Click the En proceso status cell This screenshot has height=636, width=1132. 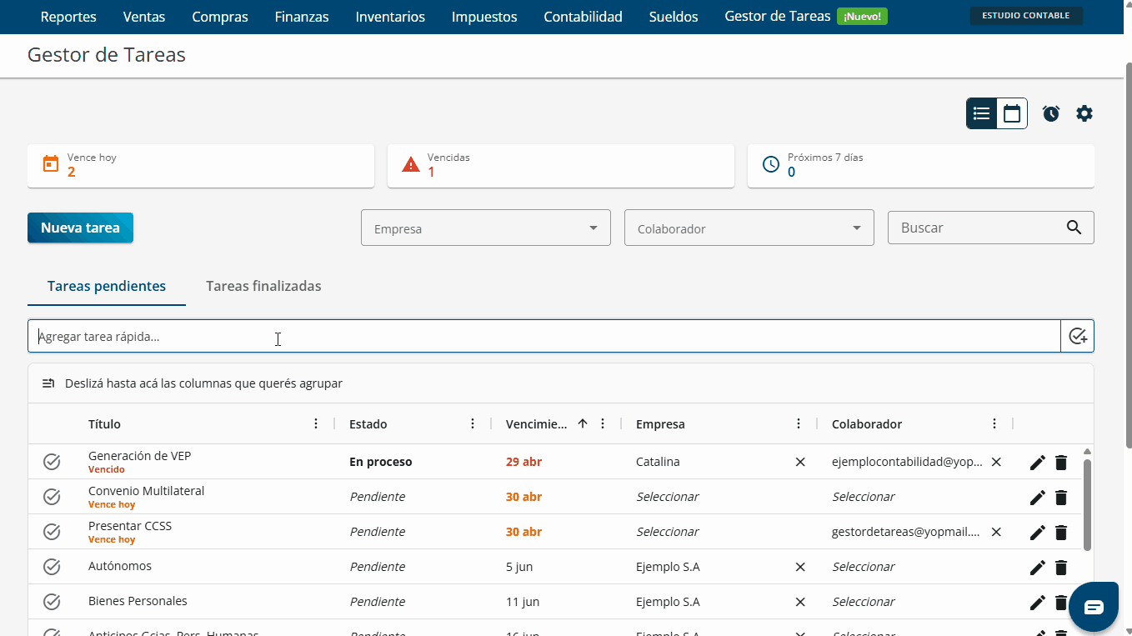coord(380,462)
